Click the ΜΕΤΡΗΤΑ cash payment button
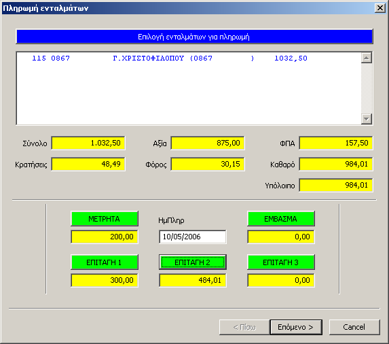The width and height of the screenshot is (389, 344). 105,219
